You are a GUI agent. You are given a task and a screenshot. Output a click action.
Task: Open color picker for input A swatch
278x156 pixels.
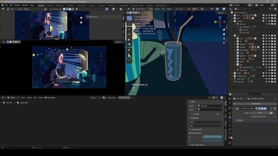(212, 137)
